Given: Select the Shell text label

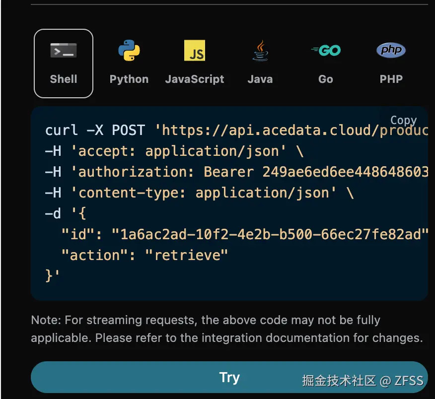Looking at the screenshot, I should pyautogui.click(x=64, y=79).
